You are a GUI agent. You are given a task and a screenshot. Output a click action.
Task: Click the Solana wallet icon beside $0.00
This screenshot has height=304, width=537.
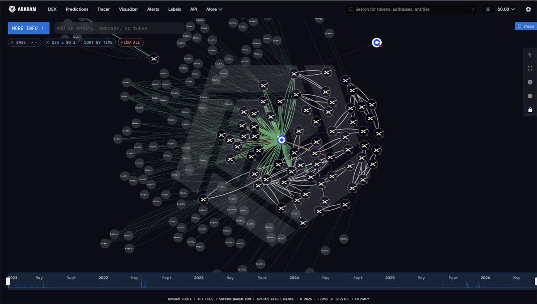coord(488,9)
